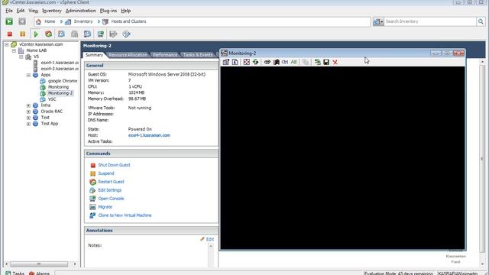489x275 pixels.
Task: Click the Home icon in breadcrumb bar
Action: click(x=38, y=21)
